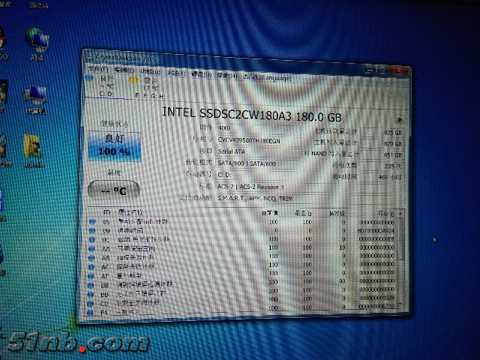Click the blue status dot for attribute 05
480x360 pixels.
coord(90,223)
